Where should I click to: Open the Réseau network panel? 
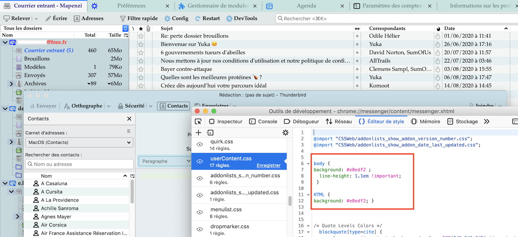pyautogui.click(x=339, y=121)
